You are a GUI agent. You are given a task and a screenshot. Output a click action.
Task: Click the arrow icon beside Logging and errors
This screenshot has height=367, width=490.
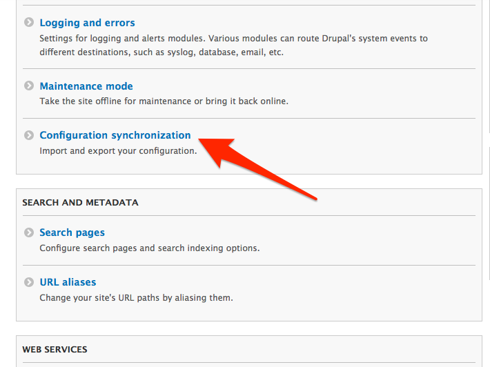29,23
